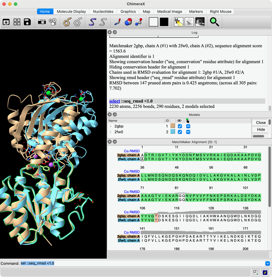
Task: Switch to the Graphics tab
Action: pyautogui.click(x=128, y=12)
